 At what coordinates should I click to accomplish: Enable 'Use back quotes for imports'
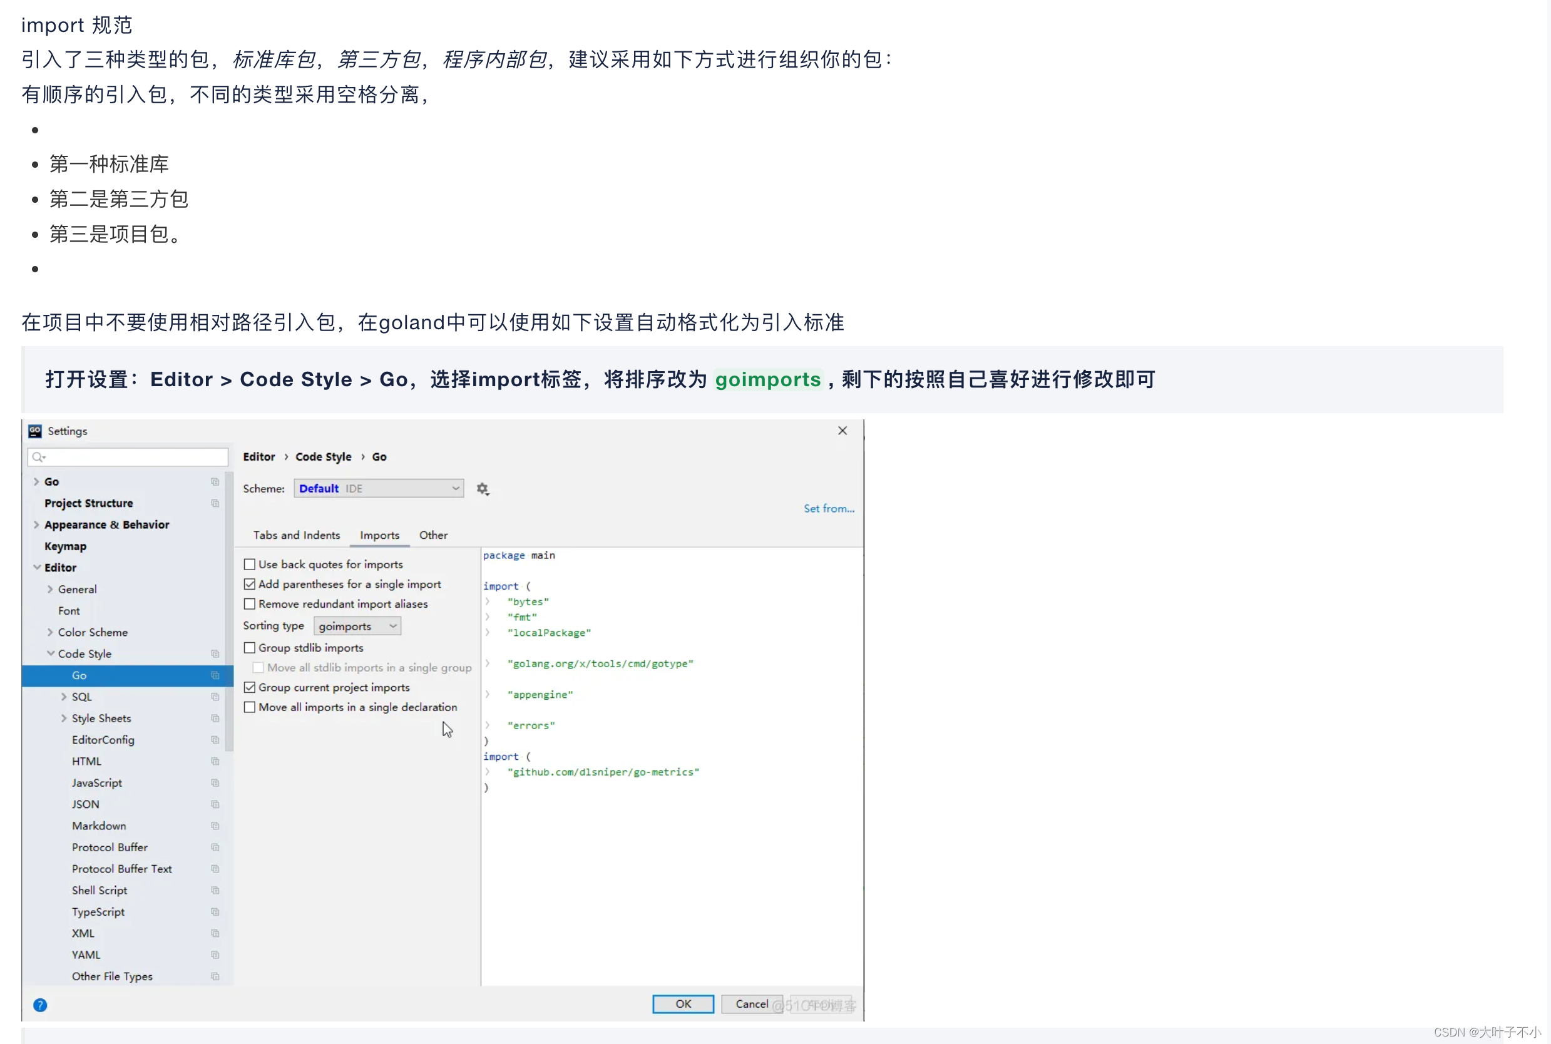pos(250,563)
